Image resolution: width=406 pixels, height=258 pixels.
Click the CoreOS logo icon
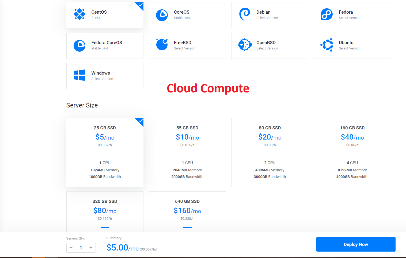[162, 15]
